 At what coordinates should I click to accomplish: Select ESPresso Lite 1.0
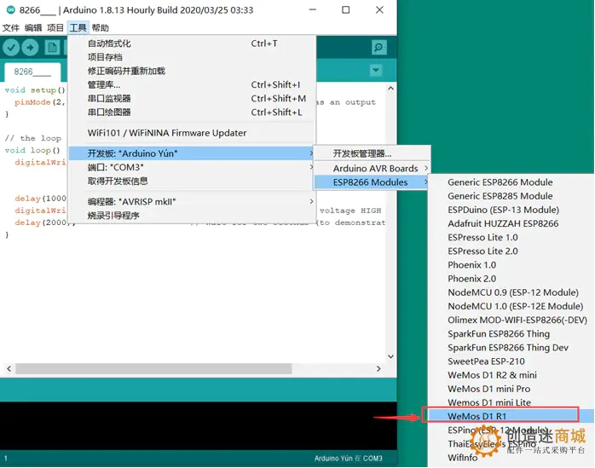tap(511, 237)
